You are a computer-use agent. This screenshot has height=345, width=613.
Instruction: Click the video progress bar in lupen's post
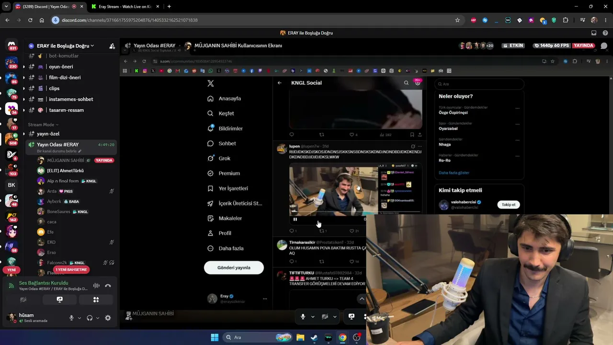tap(355, 211)
